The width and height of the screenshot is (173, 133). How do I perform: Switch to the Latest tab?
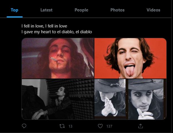pyautogui.click(x=46, y=10)
